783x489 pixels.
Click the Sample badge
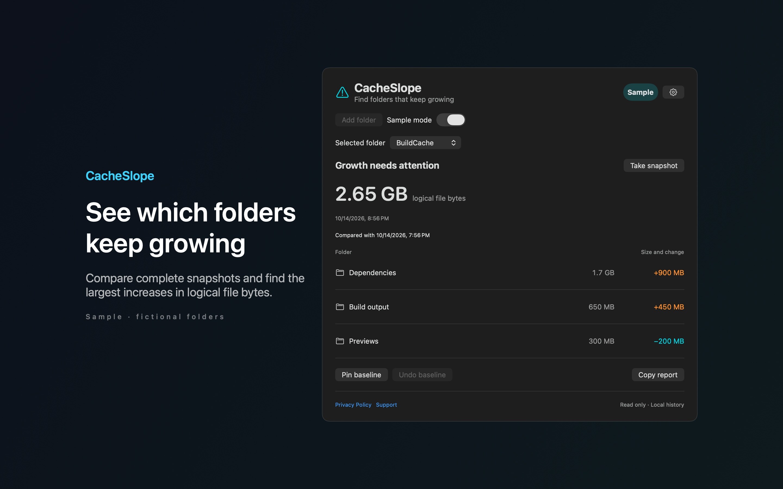click(x=640, y=92)
